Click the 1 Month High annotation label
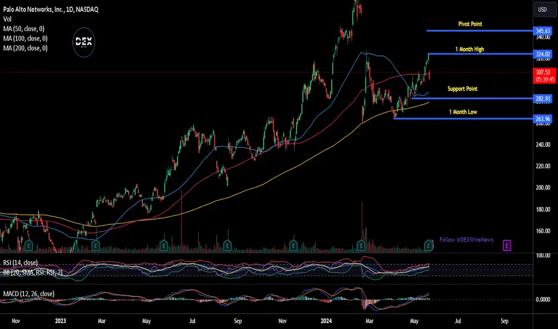Screen dimensions: 558x329 tap(470, 49)
